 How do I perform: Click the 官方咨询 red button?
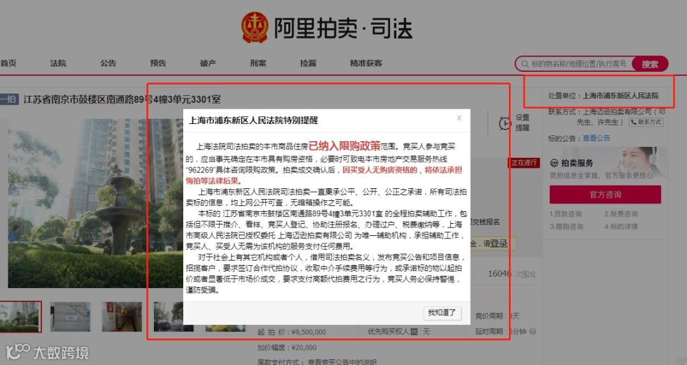click(605, 195)
